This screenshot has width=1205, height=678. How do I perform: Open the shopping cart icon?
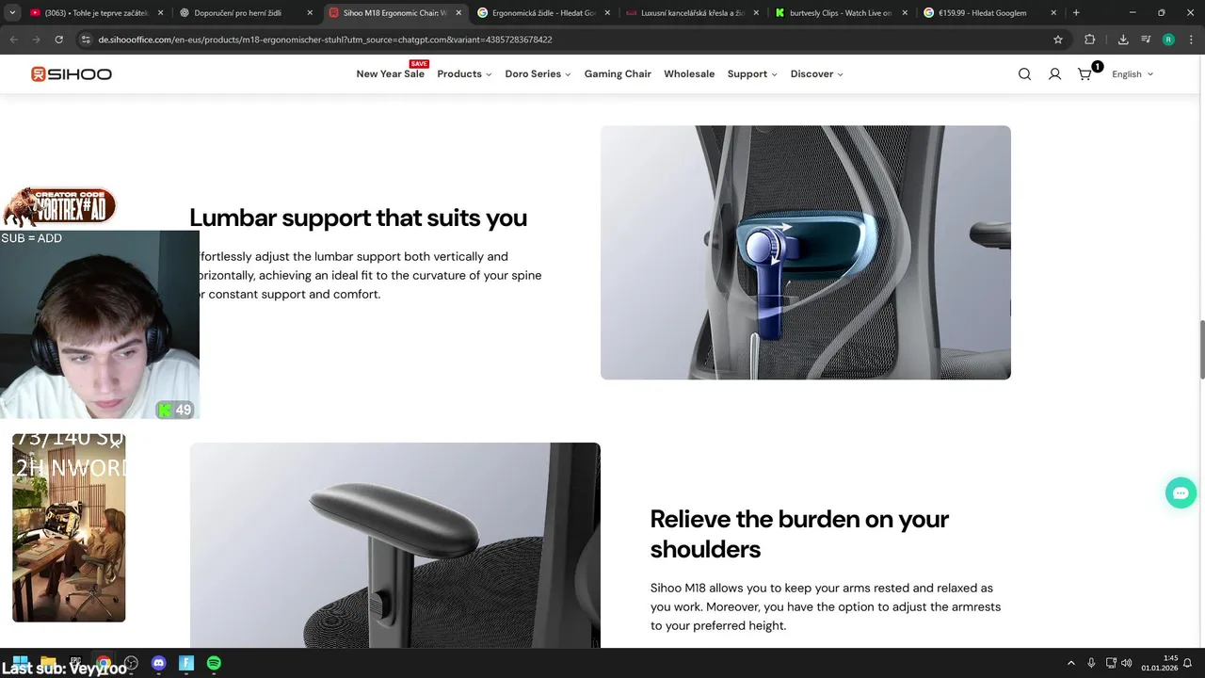[x=1085, y=73]
